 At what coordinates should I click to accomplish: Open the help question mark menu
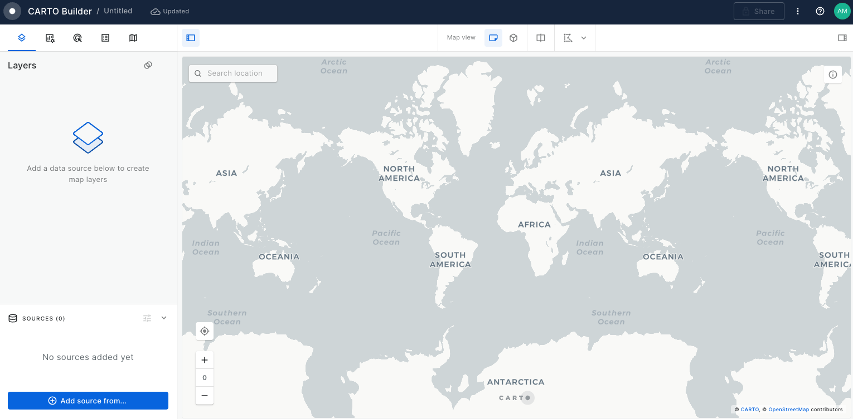click(820, 11)
